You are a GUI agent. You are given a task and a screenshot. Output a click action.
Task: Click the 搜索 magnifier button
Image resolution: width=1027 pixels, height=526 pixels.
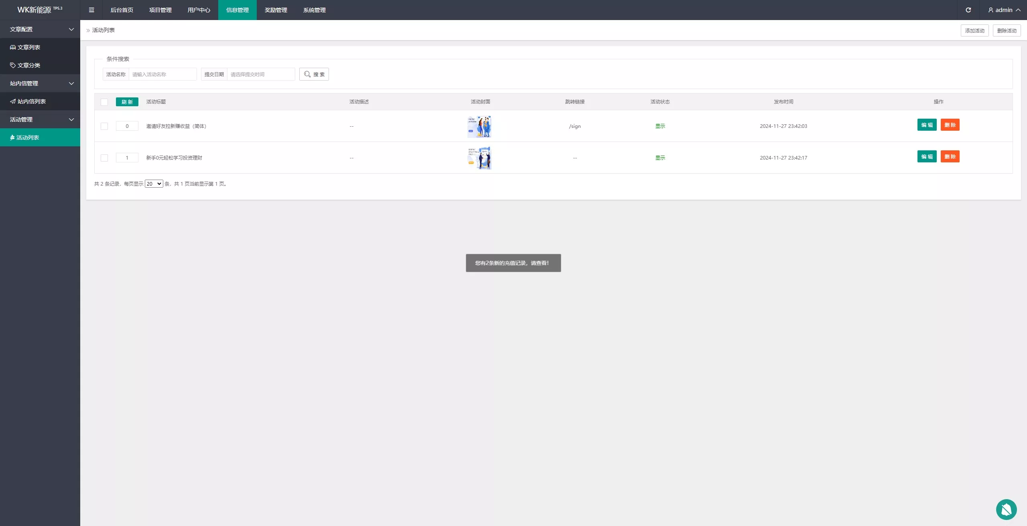[314, 74]
